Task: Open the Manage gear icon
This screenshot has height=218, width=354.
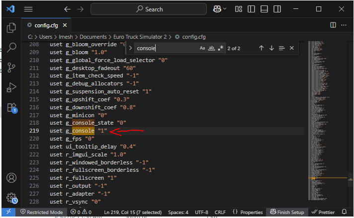Action: point(12,198)
